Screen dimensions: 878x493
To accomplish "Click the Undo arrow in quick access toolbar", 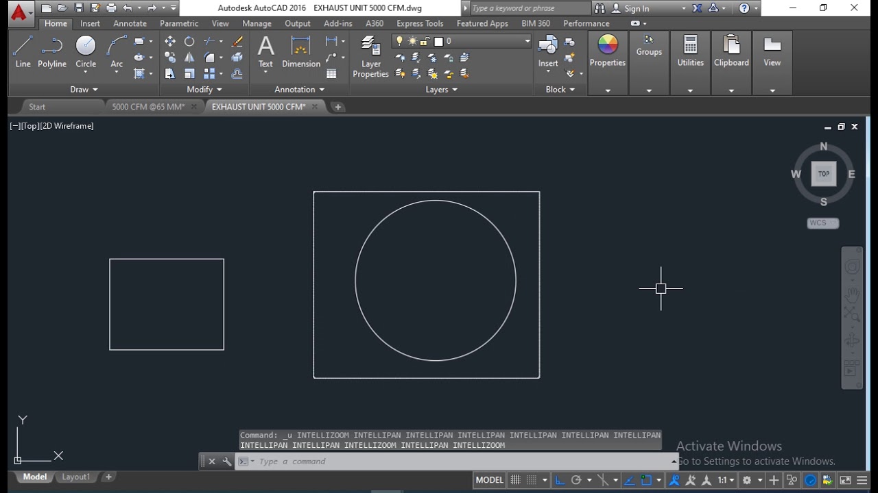I will (x=128, y=8).
